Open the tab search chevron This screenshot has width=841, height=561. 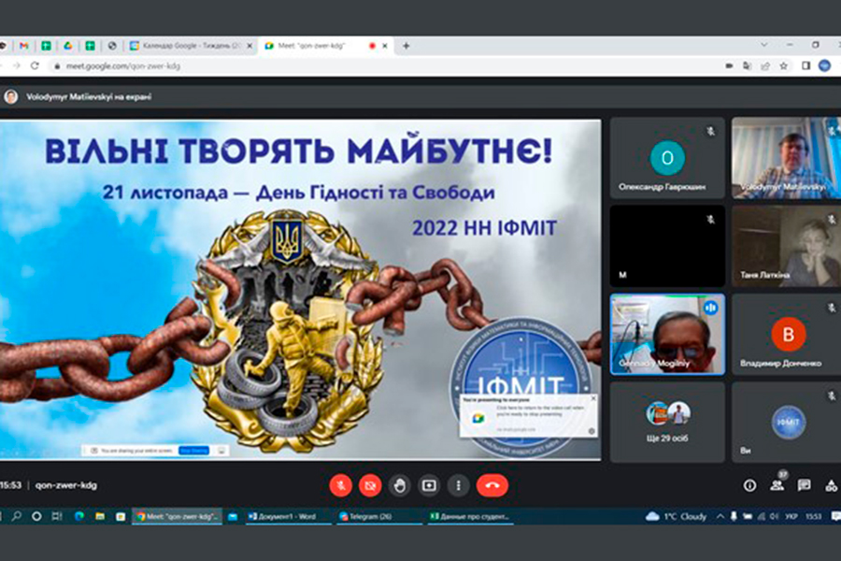pos(764,45)
